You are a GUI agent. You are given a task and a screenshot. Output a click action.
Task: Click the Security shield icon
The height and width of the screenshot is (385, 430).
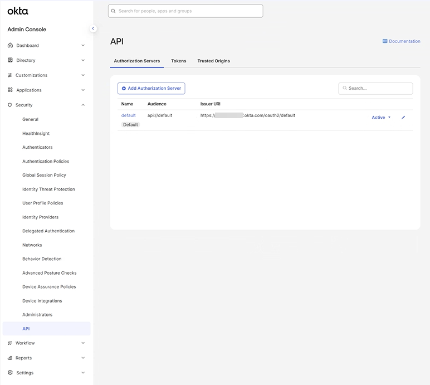(x=10, y=105)
